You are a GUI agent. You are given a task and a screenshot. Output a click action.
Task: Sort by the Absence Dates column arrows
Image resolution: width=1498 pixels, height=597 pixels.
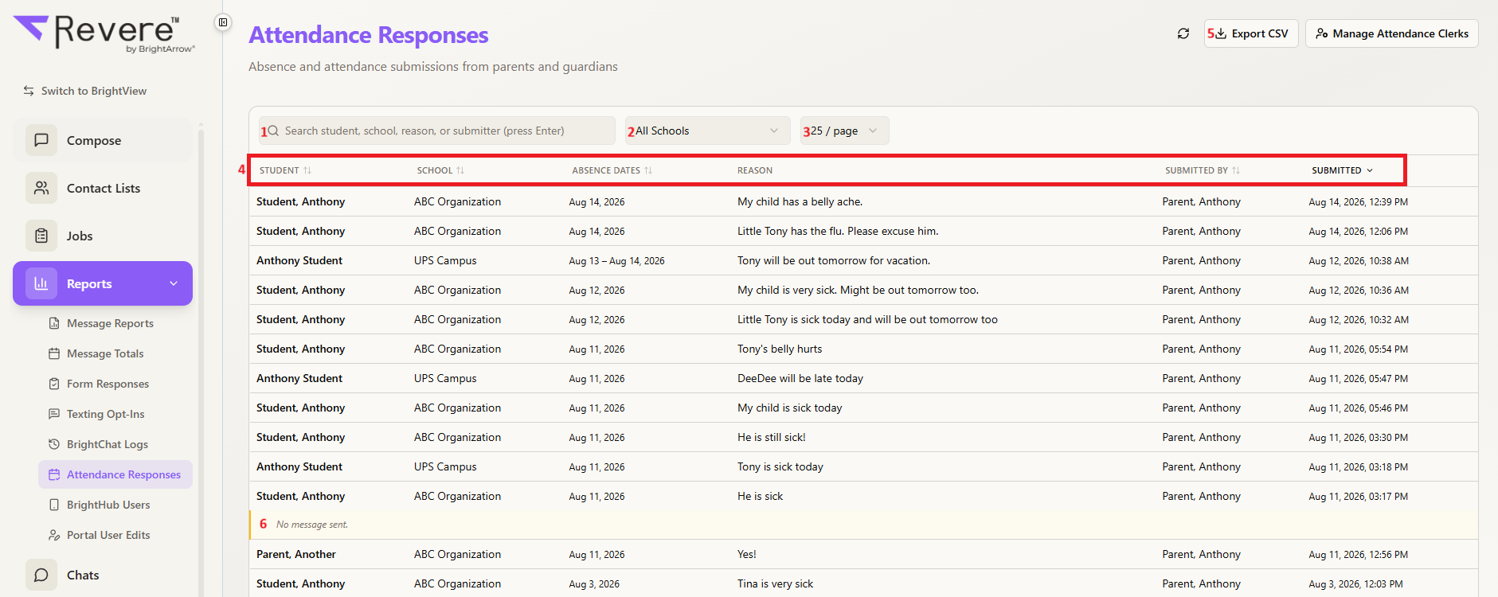point(648,170)
